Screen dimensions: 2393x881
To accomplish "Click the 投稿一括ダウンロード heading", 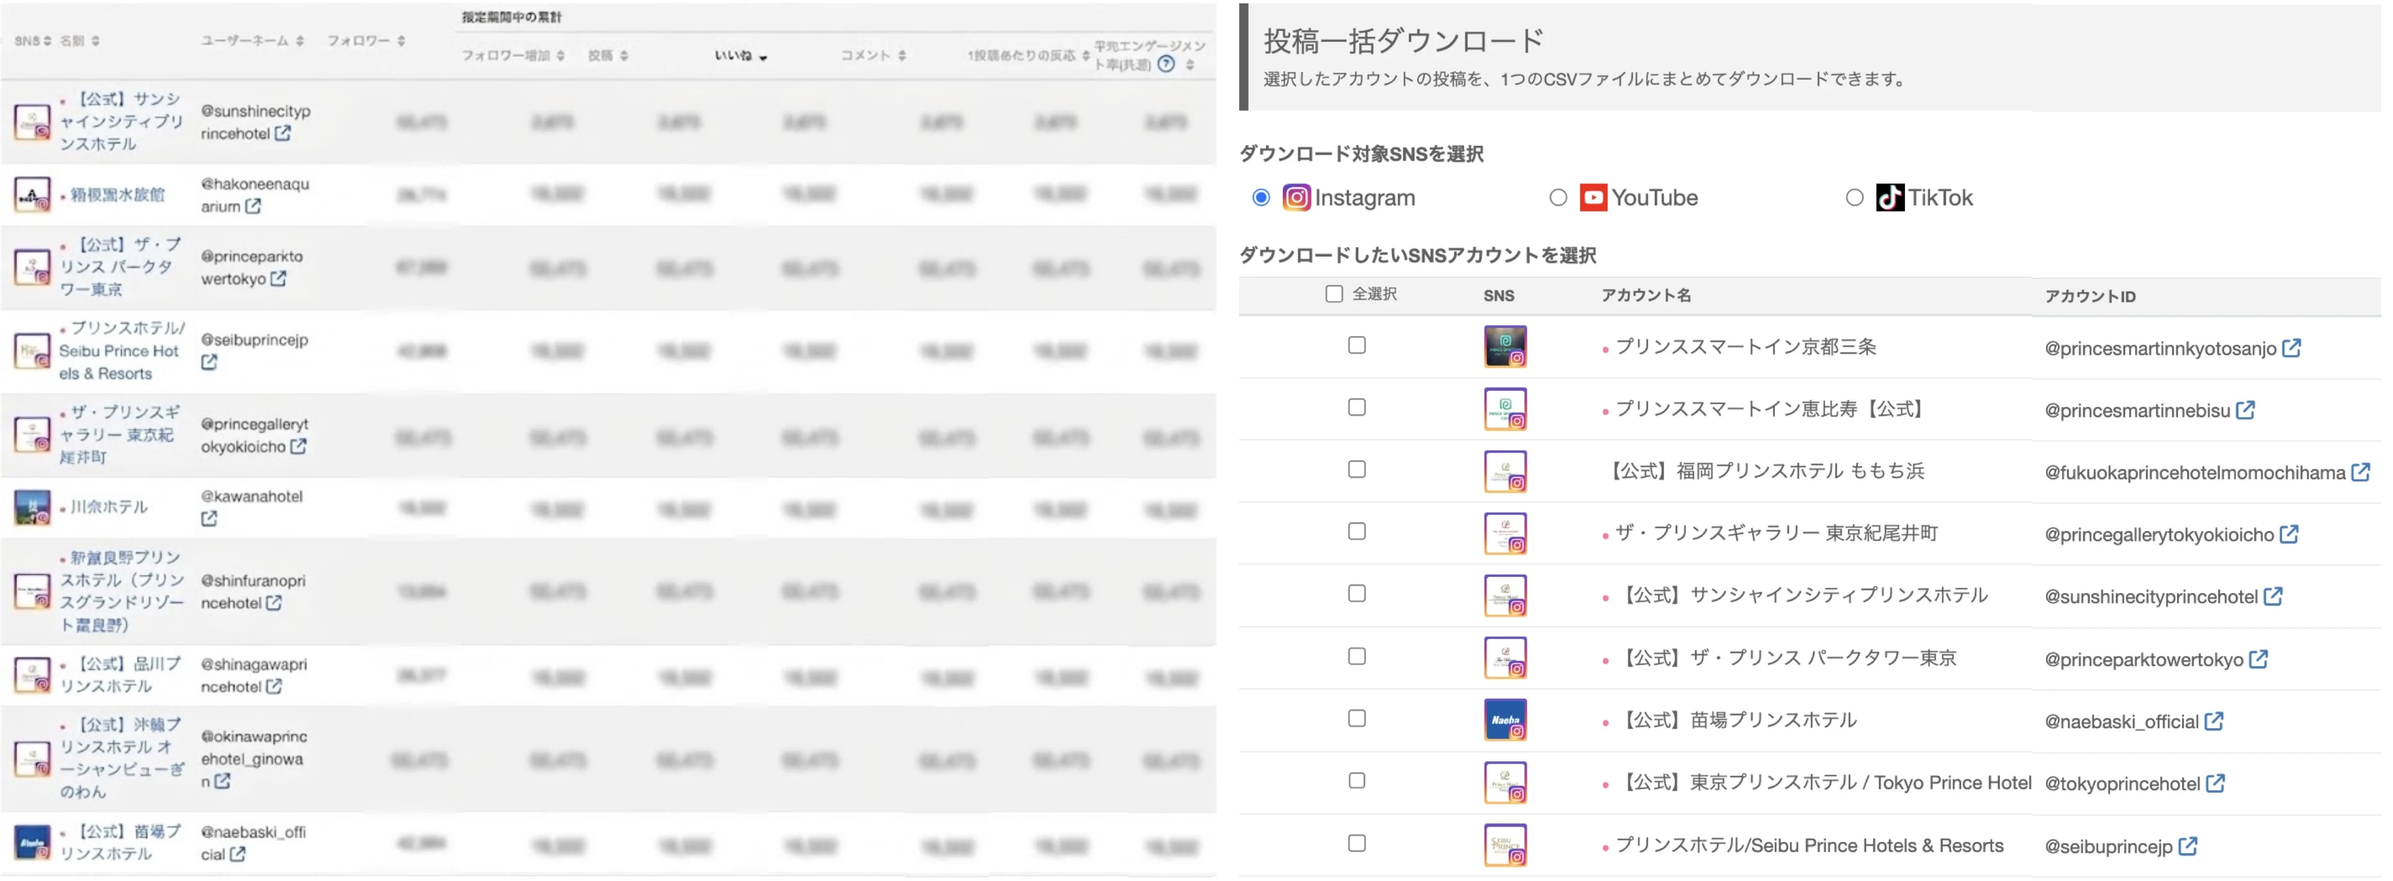I will (1403, 41).
